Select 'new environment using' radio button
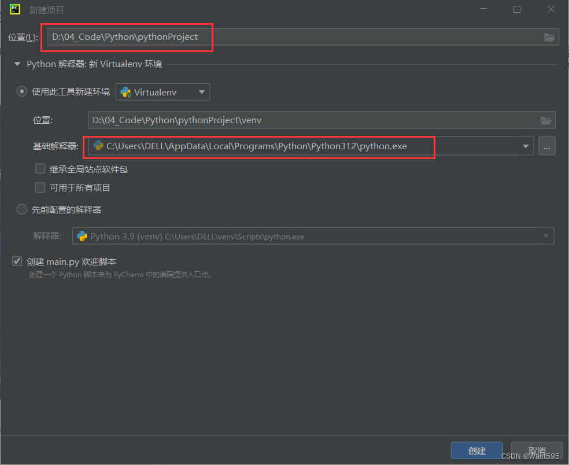This screenshot has height=465, width=569. pyautogui.click(x=22, y=91)
